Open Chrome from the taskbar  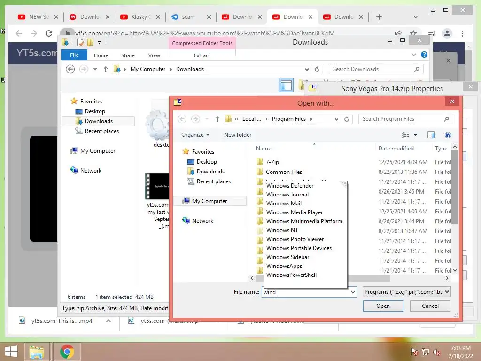coord(67,352)
